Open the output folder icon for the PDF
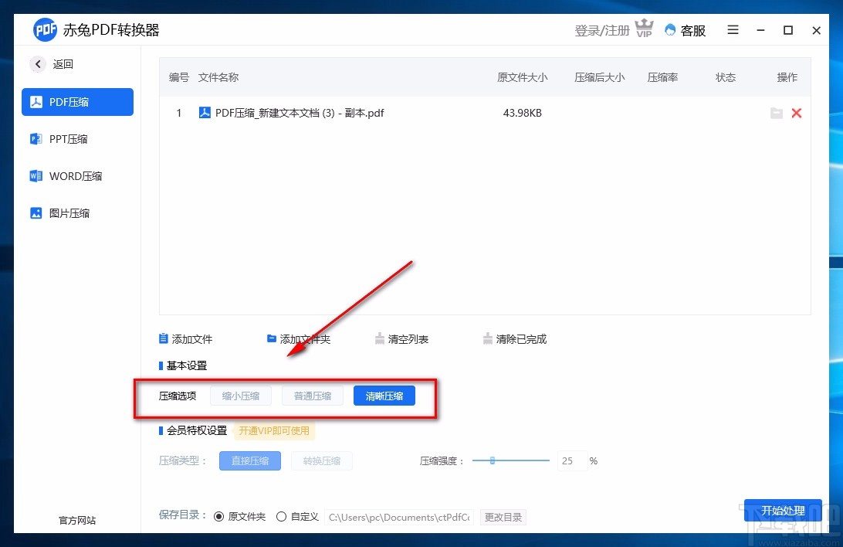Viewport: 843px width, 547px height. pos(777,113)
